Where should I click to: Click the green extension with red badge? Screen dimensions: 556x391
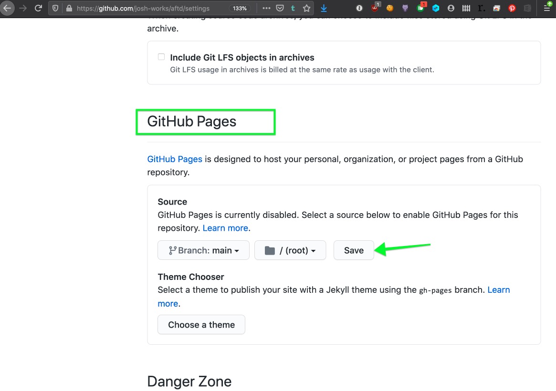point(421,8)
